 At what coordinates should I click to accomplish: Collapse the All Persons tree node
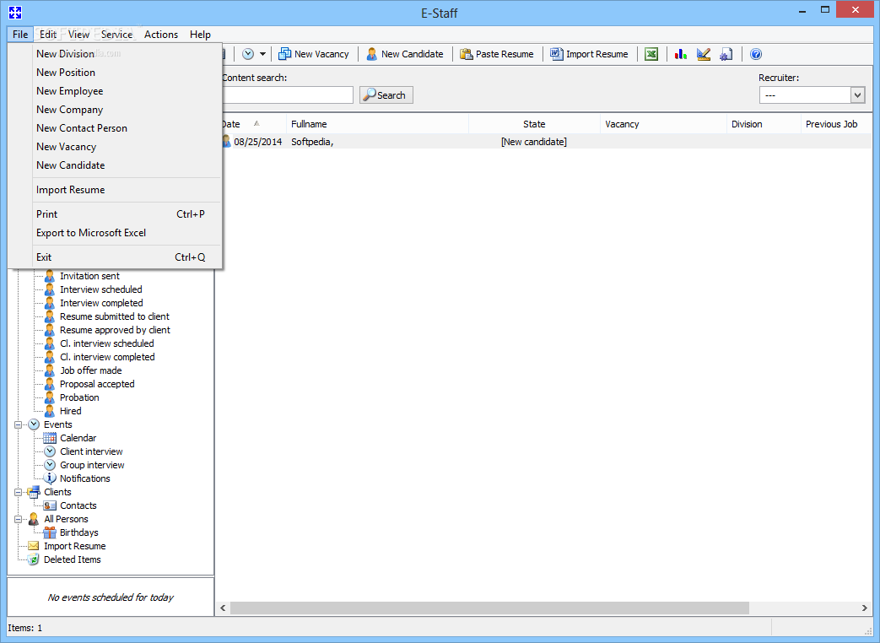(18, 519)
